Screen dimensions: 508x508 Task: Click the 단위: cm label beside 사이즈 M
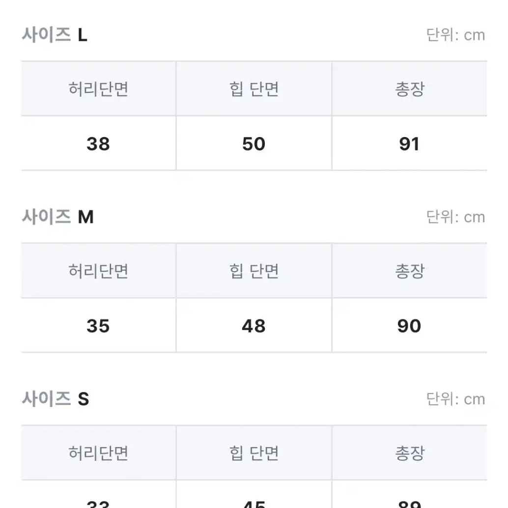tap(455, 217)
